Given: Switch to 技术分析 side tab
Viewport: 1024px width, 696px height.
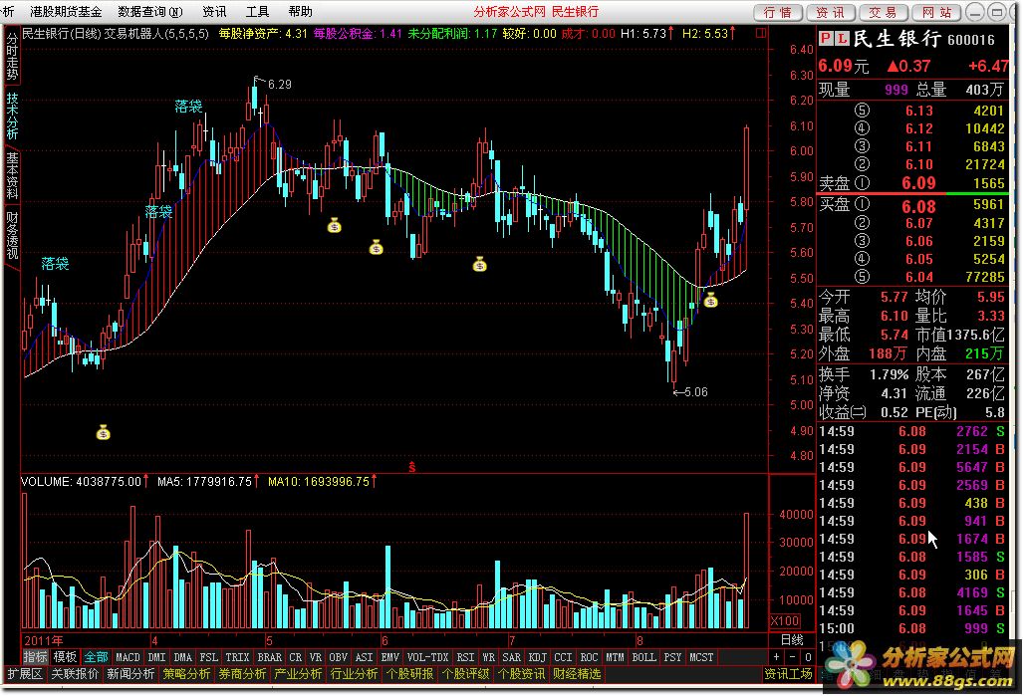Looking at the screenshot, I should pos(12,116).
